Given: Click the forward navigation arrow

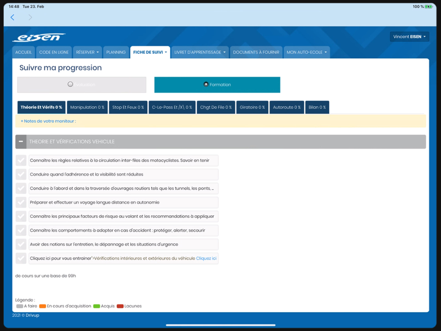Looking at the screenshot, I should (30, 18).
